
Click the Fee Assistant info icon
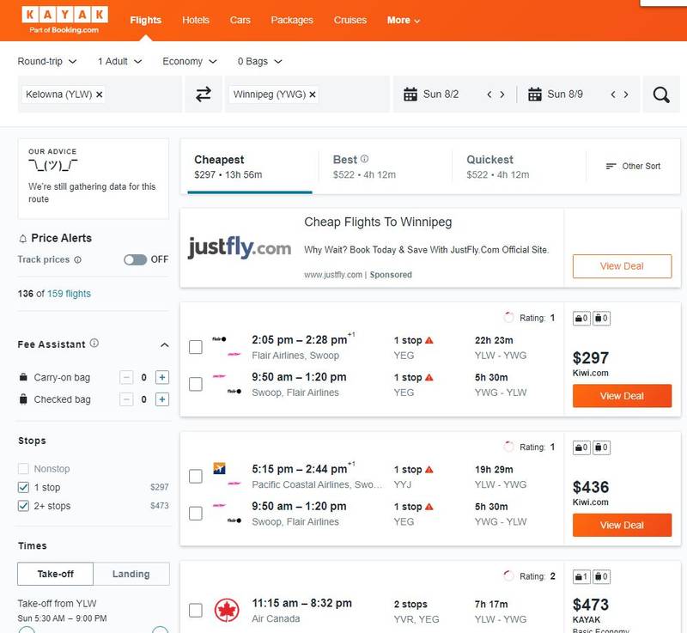pos(94,343)
